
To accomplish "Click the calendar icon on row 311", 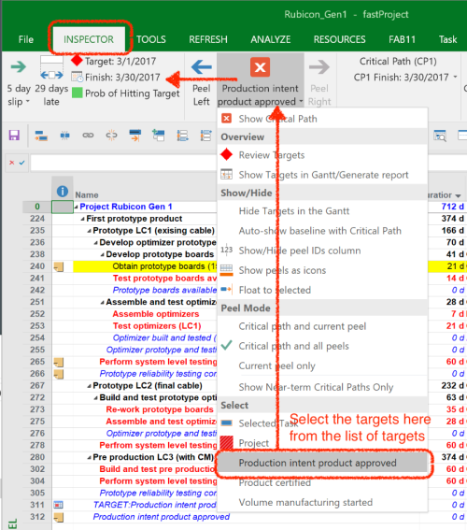I will [x=59, y=505].
